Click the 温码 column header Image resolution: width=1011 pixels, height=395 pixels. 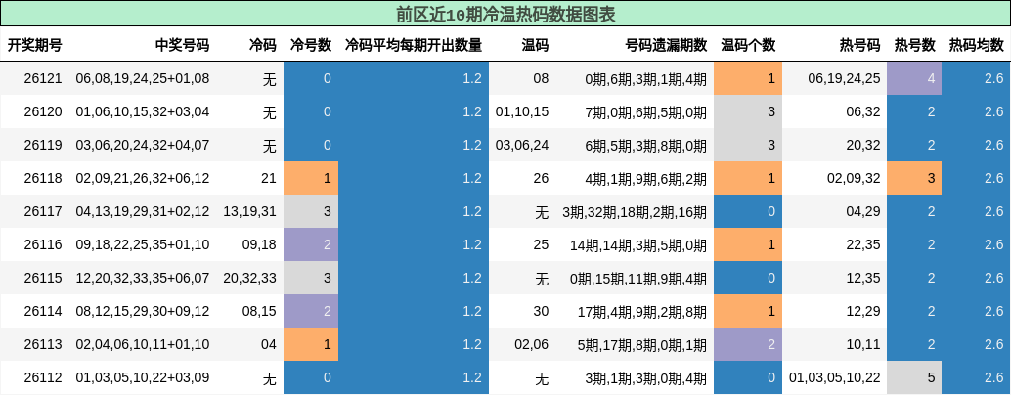535,45
